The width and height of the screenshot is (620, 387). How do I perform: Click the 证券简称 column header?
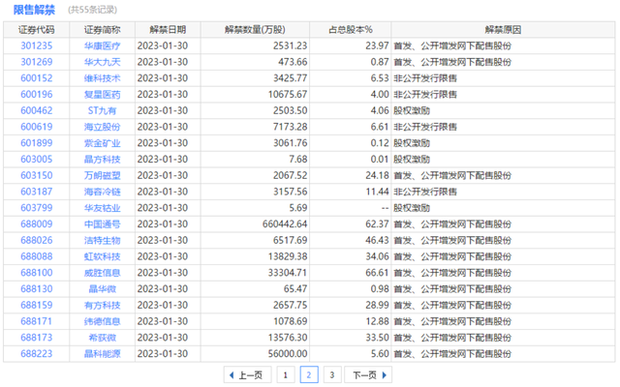tap(102, 30)
